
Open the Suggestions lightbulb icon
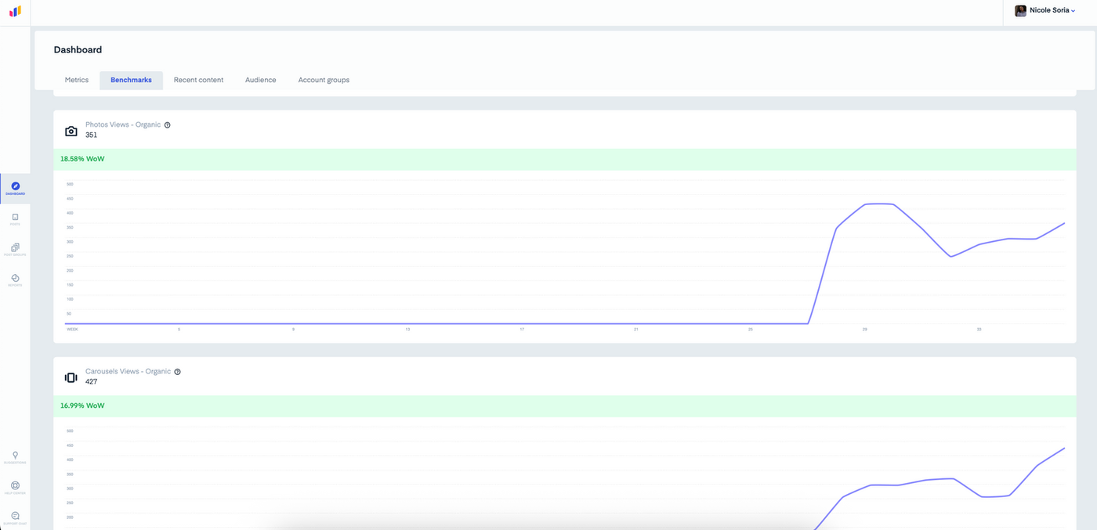(x=15, y=457)
